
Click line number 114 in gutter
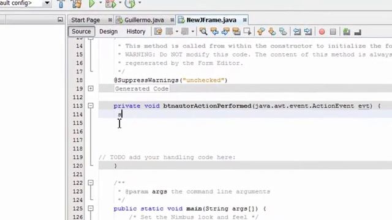78,114
